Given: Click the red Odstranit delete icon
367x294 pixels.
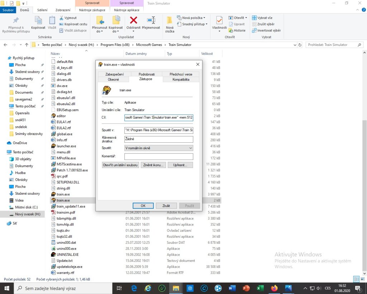Looking at the screenshot, I should (133, 20).
